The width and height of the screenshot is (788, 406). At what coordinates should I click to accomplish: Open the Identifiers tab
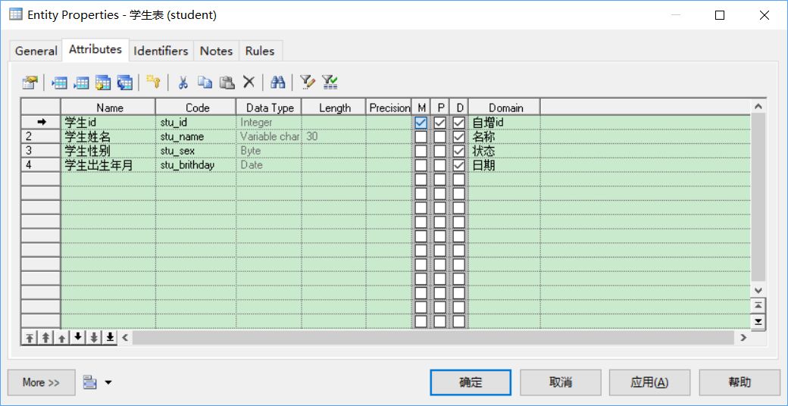coord(161,51)
